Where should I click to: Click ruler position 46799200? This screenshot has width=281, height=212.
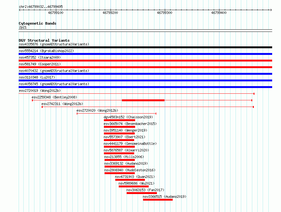point(110,13)
